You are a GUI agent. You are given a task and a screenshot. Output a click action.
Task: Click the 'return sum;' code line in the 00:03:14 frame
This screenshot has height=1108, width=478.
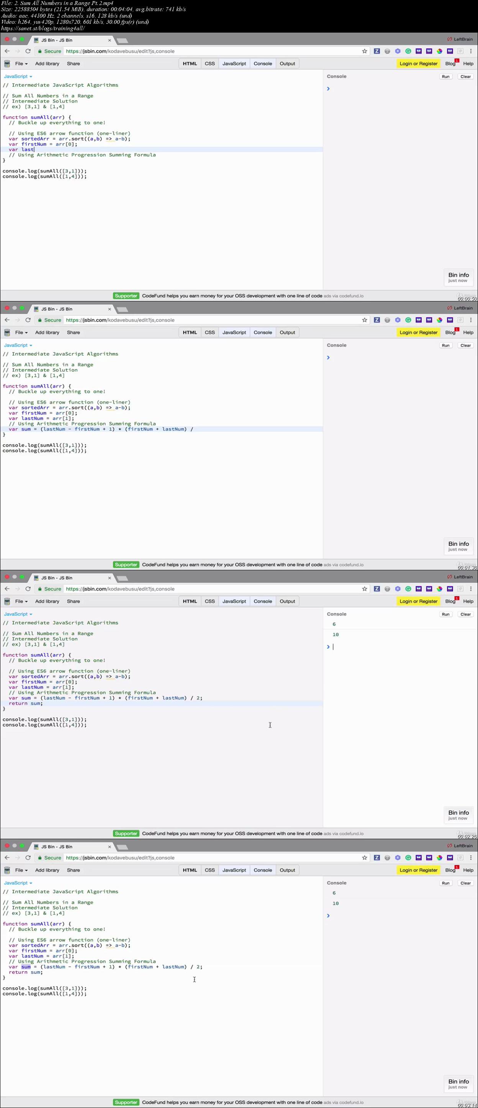point(26,972)
